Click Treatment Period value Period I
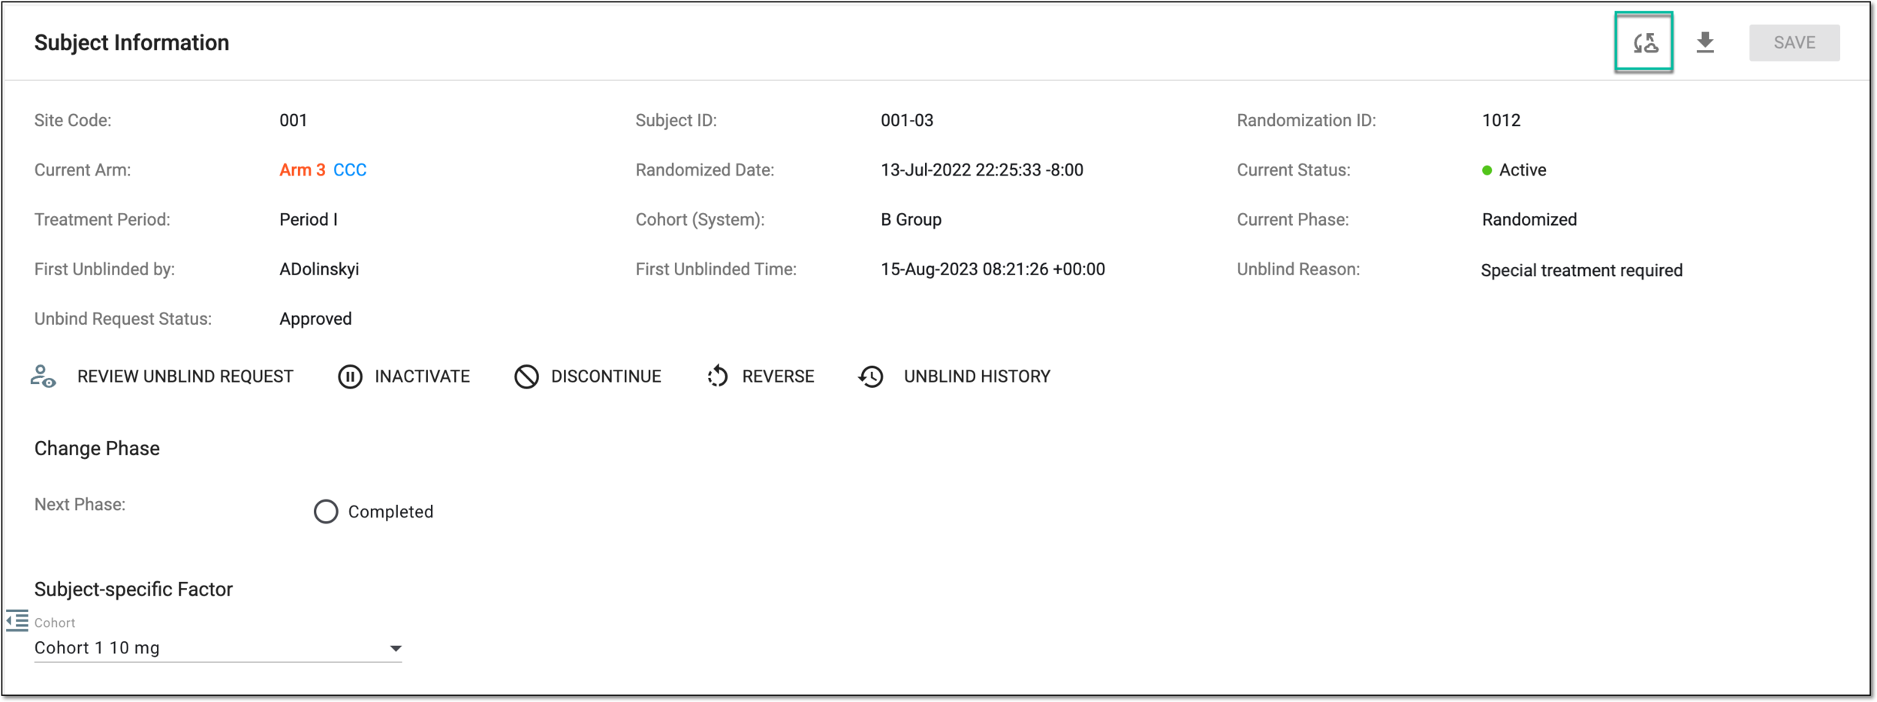 [x=309, y=220]
